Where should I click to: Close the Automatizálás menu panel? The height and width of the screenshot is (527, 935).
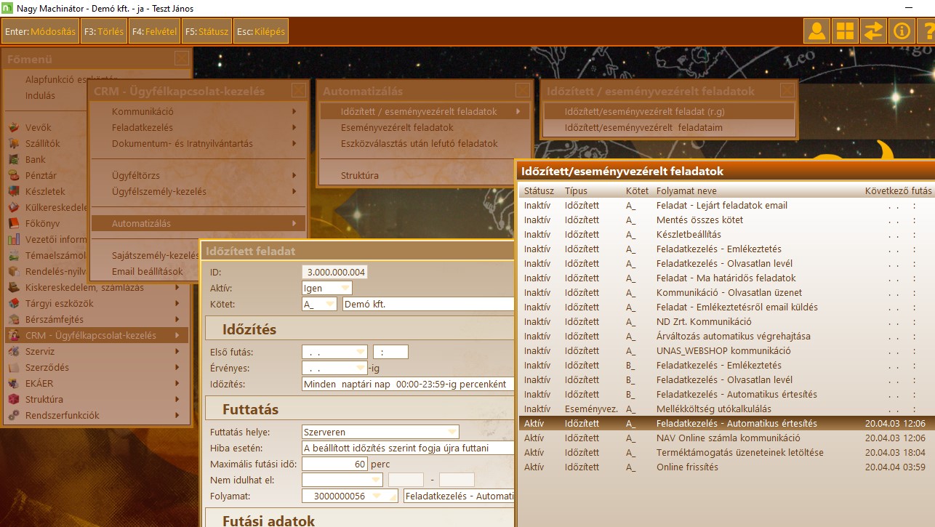pyautogui.click(x=522, y=91)
